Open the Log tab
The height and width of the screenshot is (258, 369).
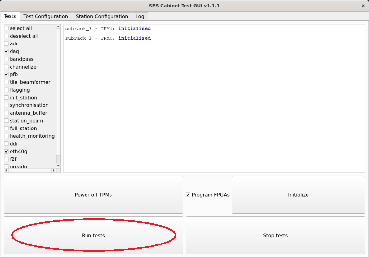click(x=140, y=16)
